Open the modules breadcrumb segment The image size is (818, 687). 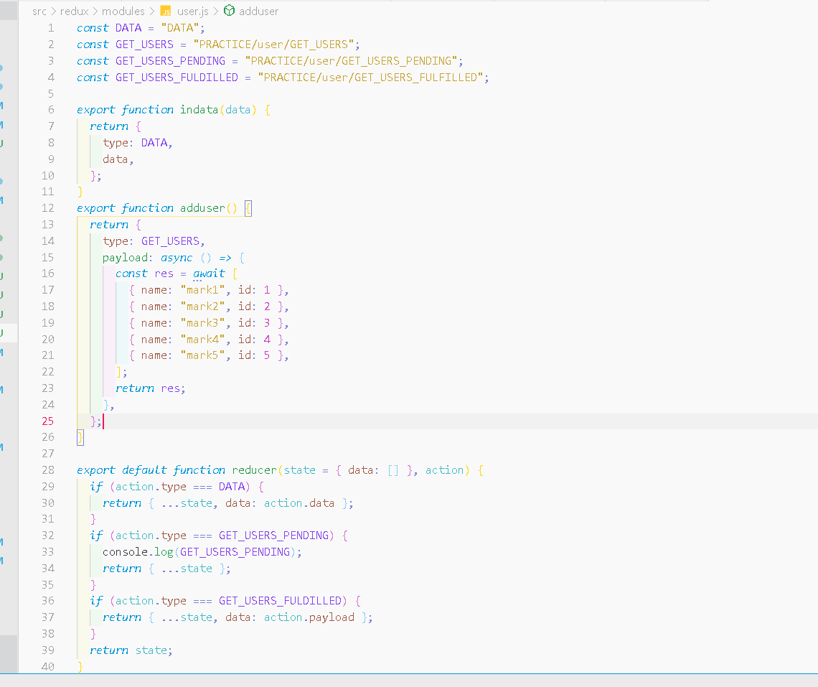(123, 11)
